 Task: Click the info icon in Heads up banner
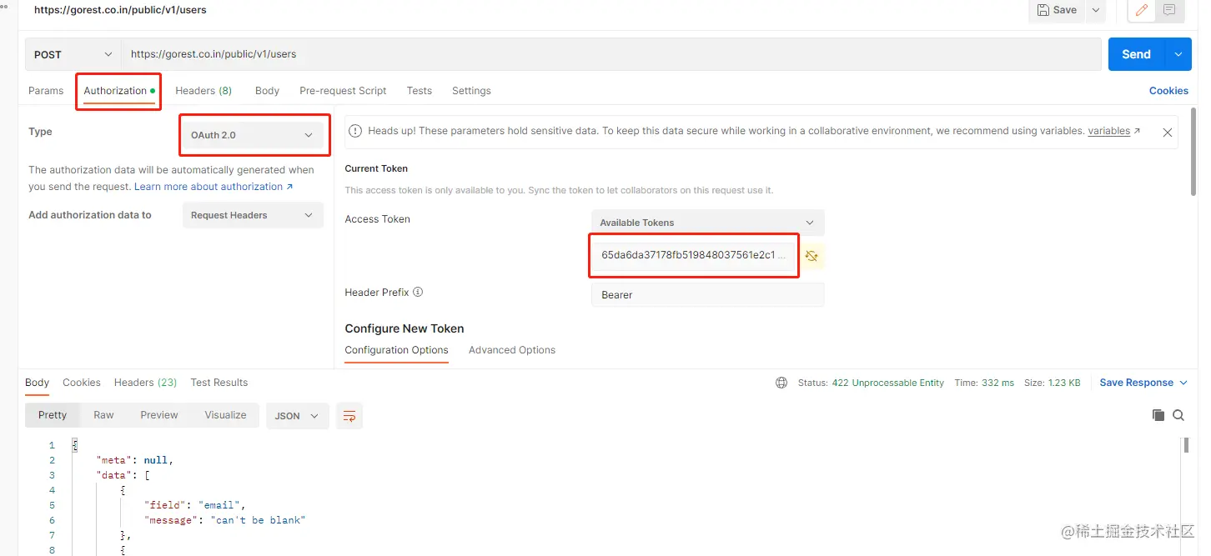[355, 131]
